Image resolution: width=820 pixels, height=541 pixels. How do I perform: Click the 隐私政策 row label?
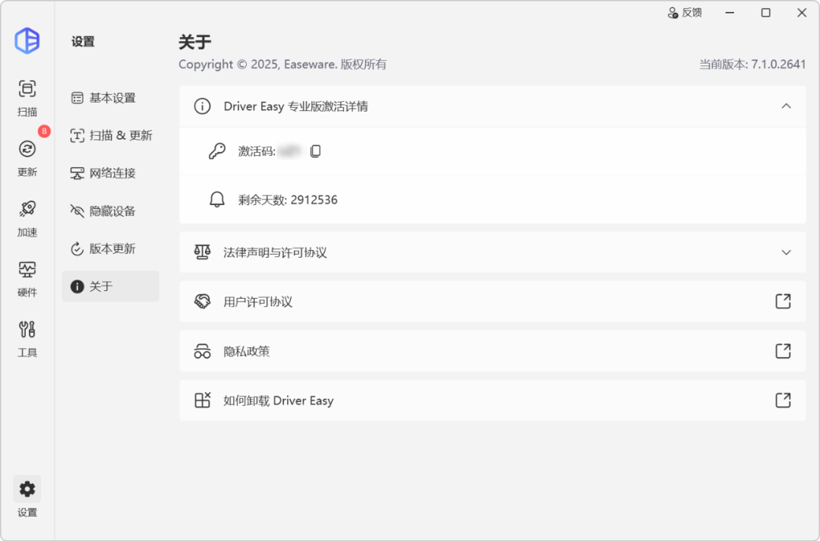click(x=246, y=351)
